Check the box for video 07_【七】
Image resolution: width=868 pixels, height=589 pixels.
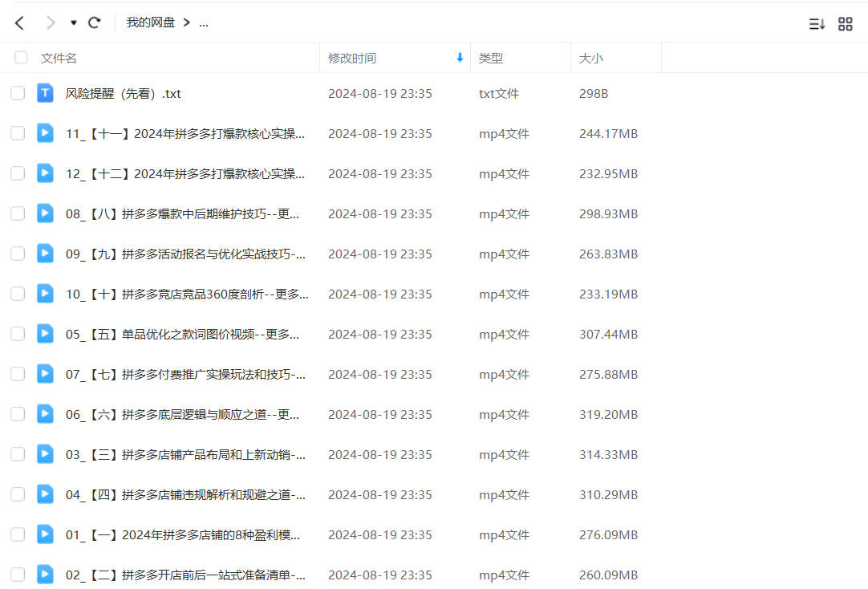point(18,374)
